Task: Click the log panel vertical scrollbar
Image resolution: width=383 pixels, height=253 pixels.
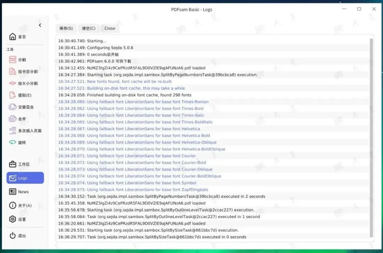Action: pos(371,138)
